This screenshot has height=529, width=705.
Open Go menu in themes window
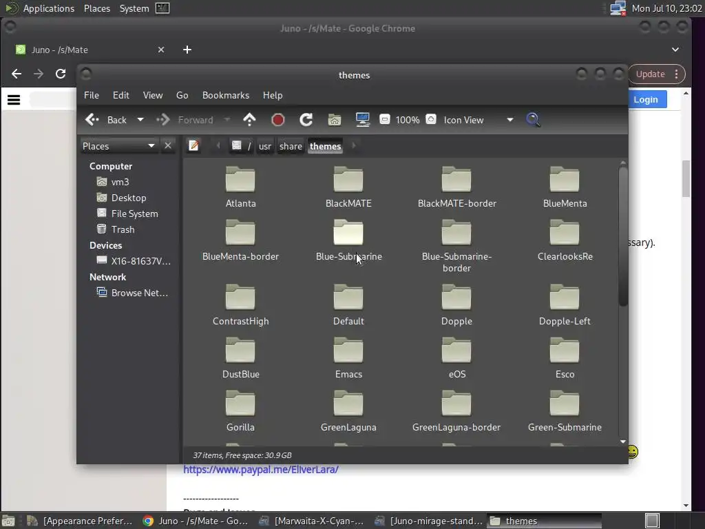[x=182, y=95]
